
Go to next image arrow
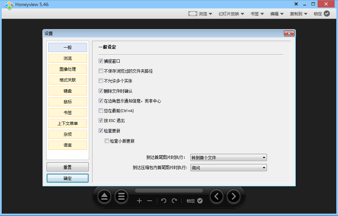click(x=233, y=196)
